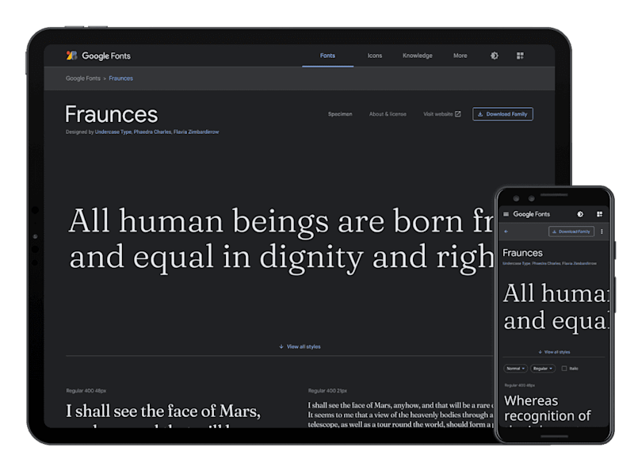
Task: Click the 'I shall see the face of Mars,' sample
Action: [x=163, y=411]
